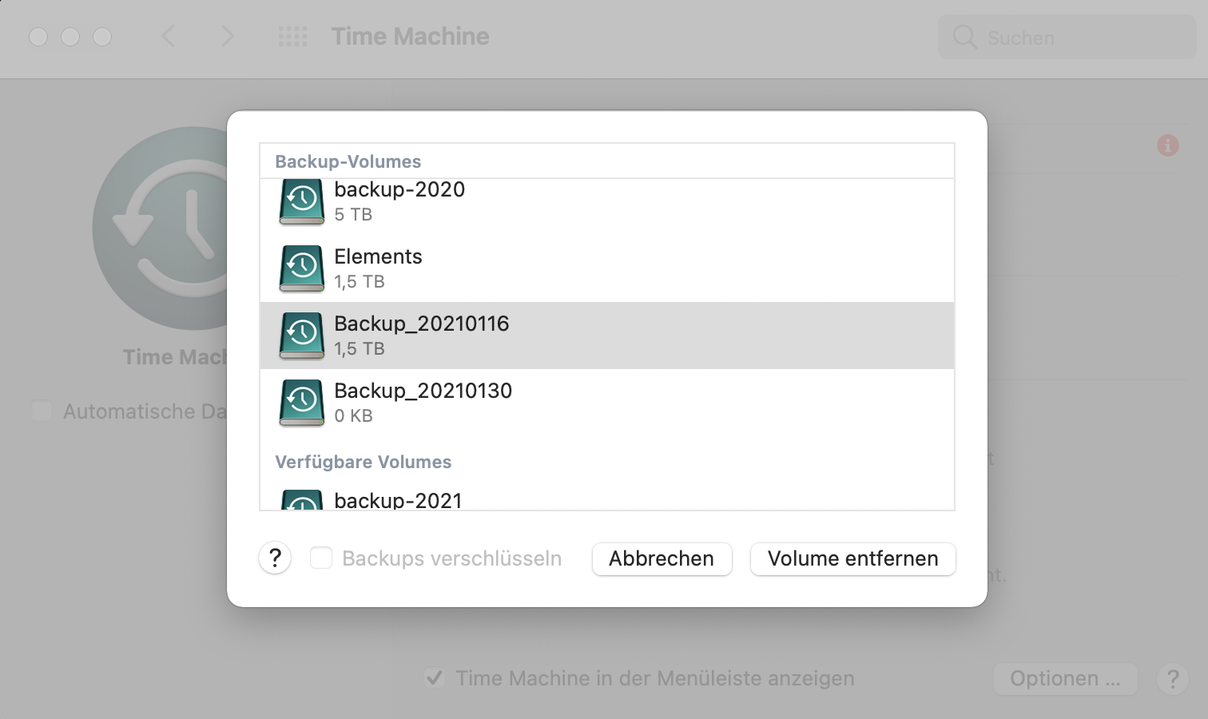Click the Suchen search field

[1067, 37]
